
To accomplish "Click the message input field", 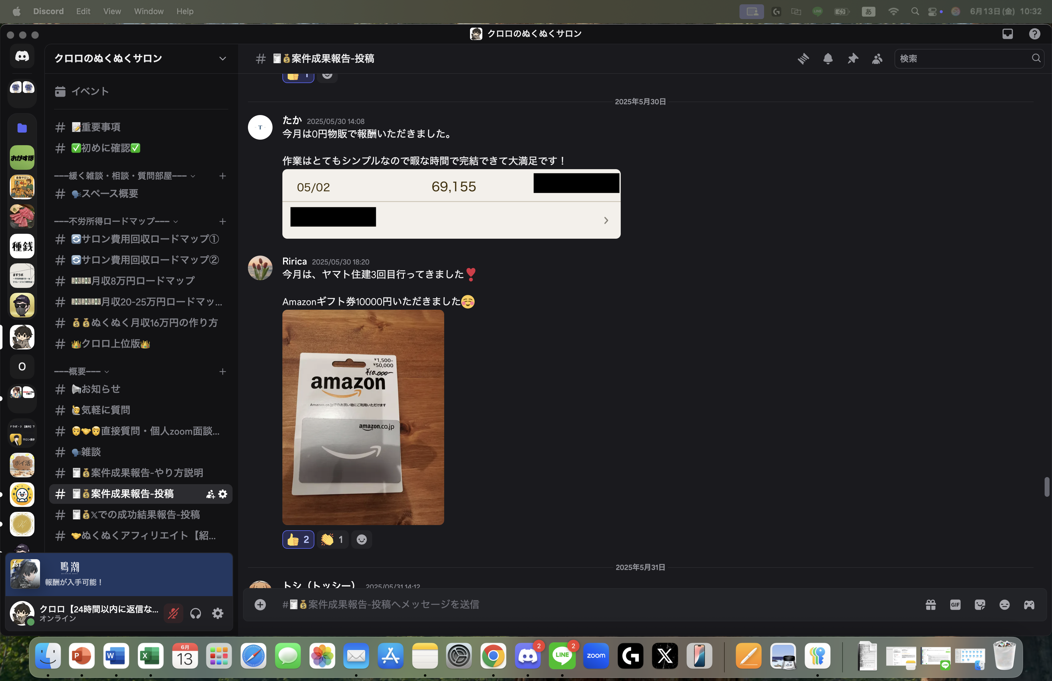I will (x=575, y=604).
